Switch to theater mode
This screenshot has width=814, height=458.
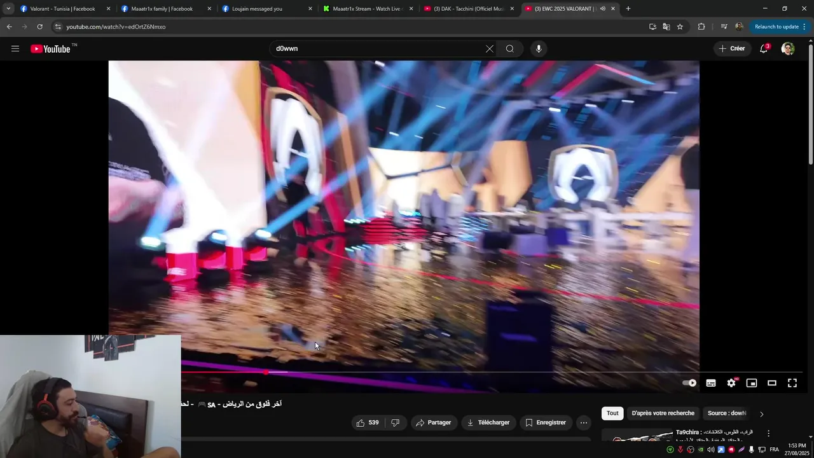(x=772, y=383)
